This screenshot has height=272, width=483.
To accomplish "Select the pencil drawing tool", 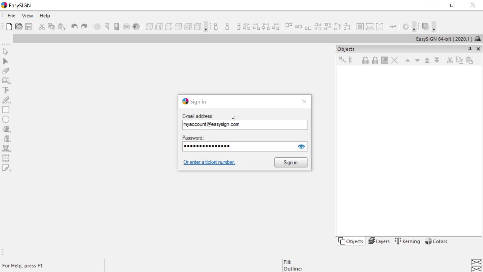I will tap(6, 100).
